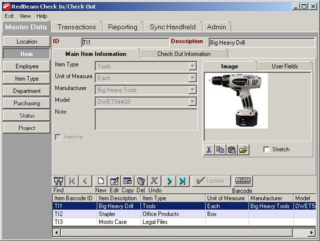Open the Department section
Screen dimensions: 320x241
(x=26, y=91)
